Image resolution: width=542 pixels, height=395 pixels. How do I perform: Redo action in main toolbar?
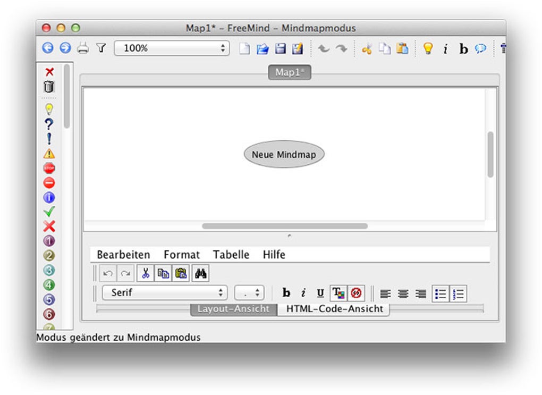(341, 48)
